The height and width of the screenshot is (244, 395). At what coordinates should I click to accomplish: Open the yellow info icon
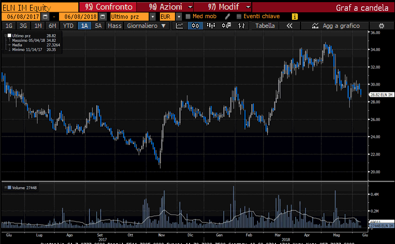[x=295, y=17]
